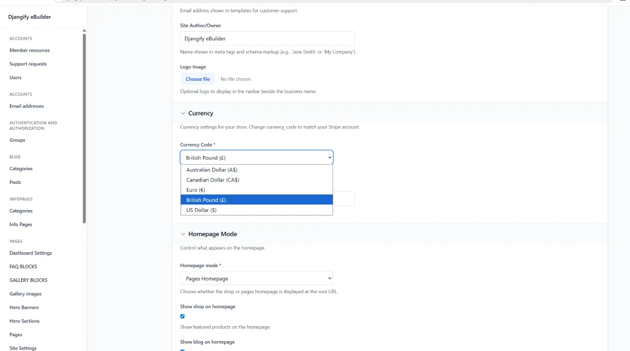Select British Pound (£) highlighted option
The width and height of the screenshot is (630, 351).
coord(256,200)
